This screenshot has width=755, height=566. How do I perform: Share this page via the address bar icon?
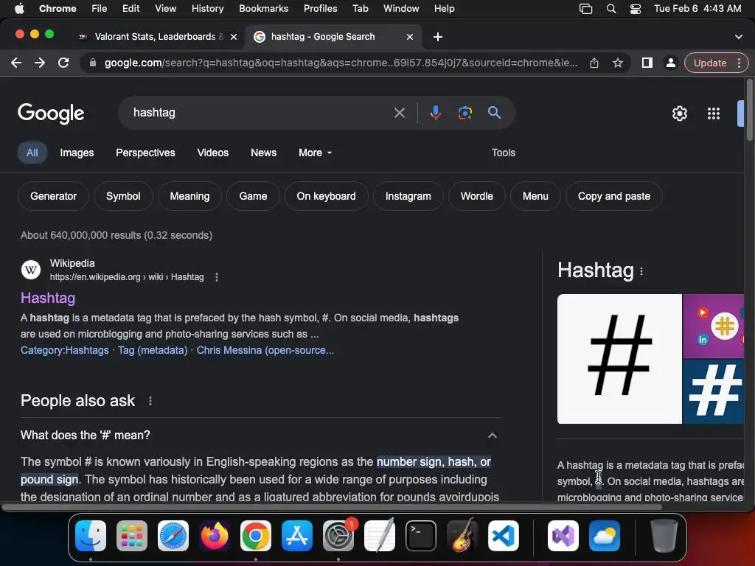click(x=594, y=63)
